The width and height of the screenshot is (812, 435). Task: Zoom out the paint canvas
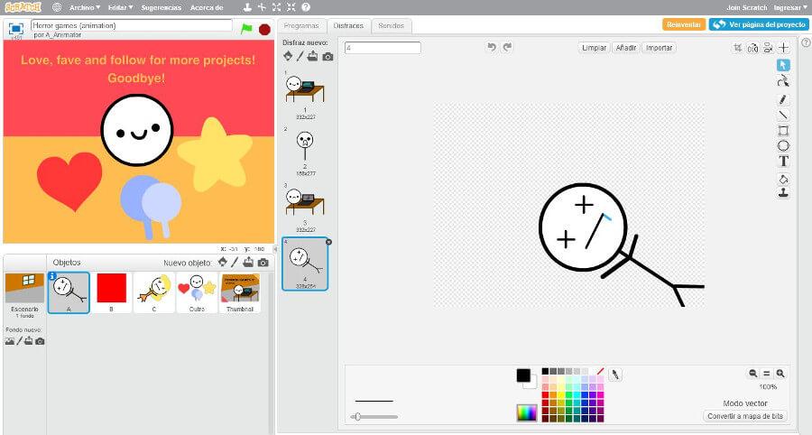753,374
